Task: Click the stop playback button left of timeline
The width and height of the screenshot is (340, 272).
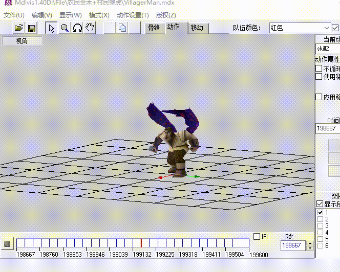Action: (x=7, y=244)
